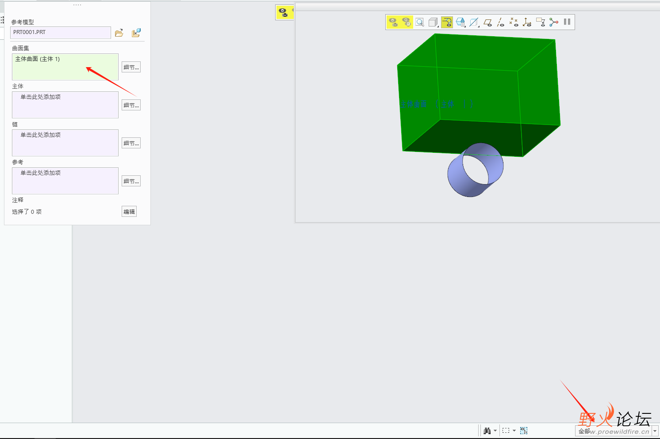Toggle datum axis display visibility
The width and height of the screenshot is (660, 439).
pos(500,22)
